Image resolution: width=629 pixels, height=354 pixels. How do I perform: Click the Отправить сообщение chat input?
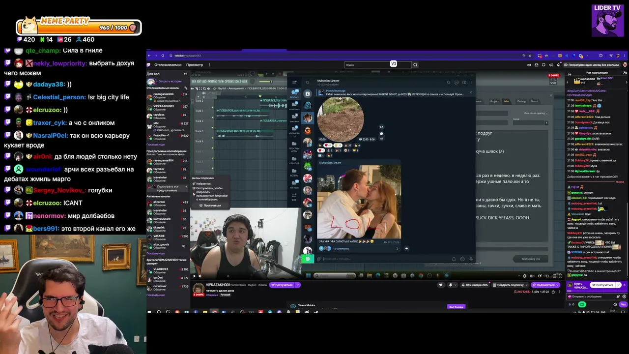pyautogui.click(x=597, y=296)
